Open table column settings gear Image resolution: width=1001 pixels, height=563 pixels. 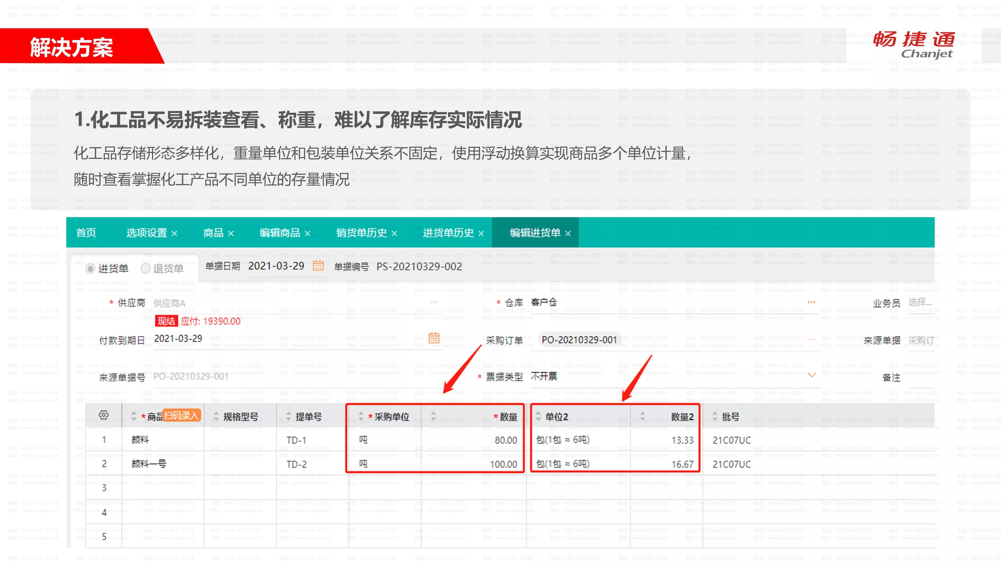click(104, 415)
